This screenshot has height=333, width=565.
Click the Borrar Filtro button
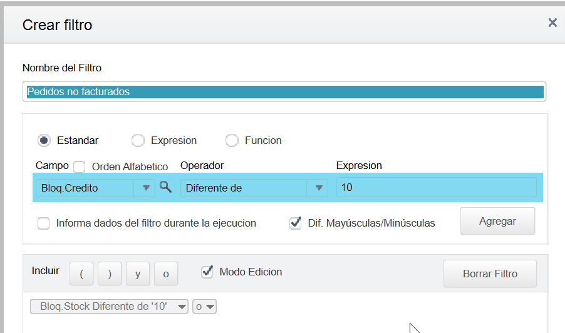490,274
